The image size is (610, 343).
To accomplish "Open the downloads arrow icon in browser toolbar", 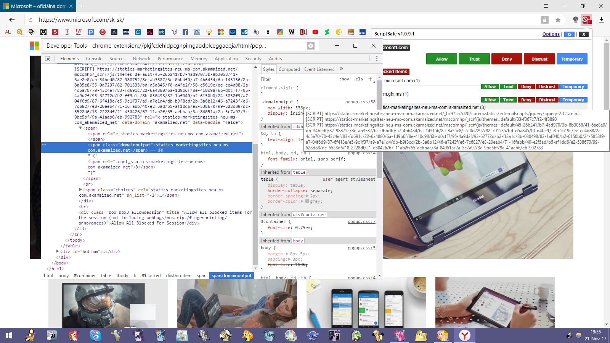I will [x=602, y=20].
